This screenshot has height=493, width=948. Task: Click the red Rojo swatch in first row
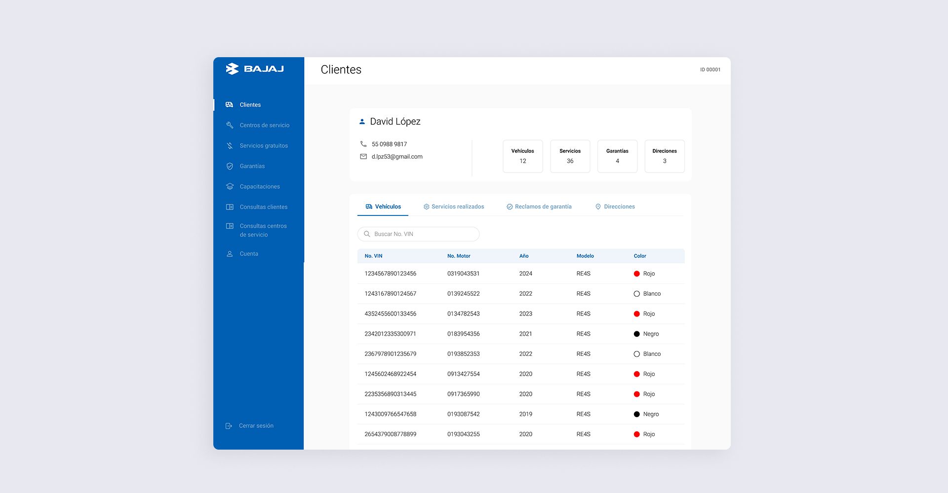636,274
